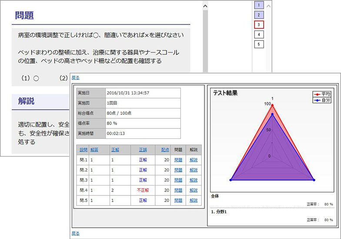Jump to question 4 box
341x239 pixels.
[x=259, y=34]
